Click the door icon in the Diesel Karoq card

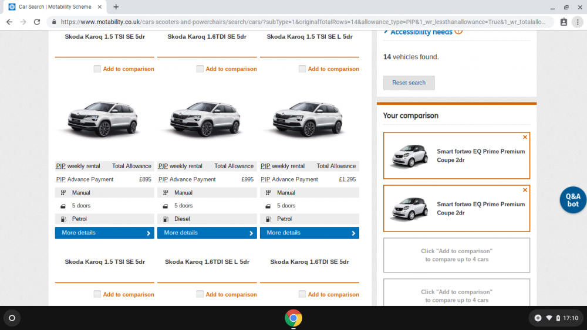(166, 206)
